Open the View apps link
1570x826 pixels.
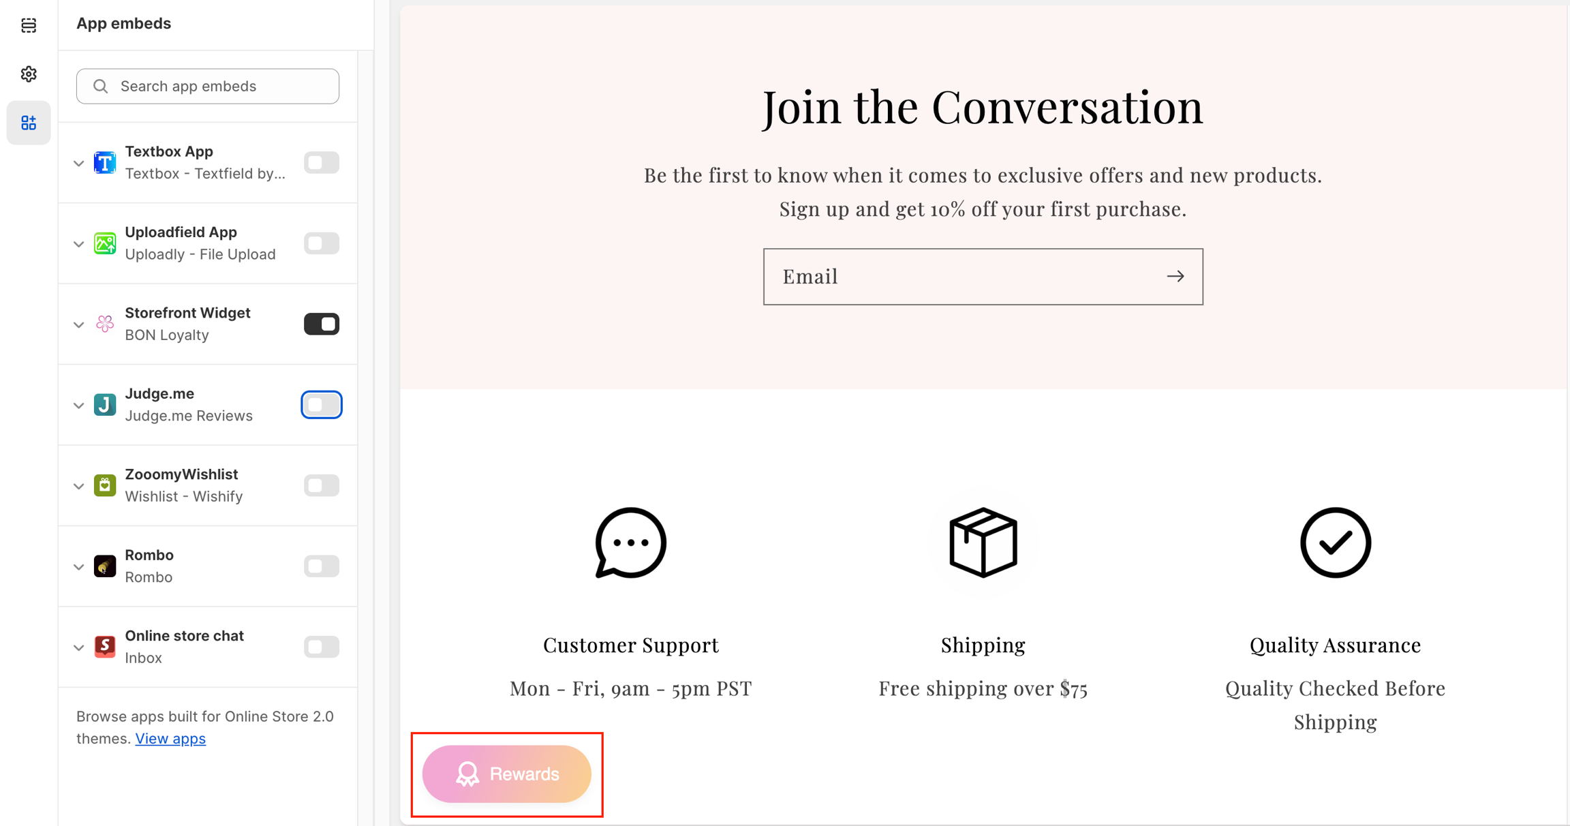(x=170, y=739)
